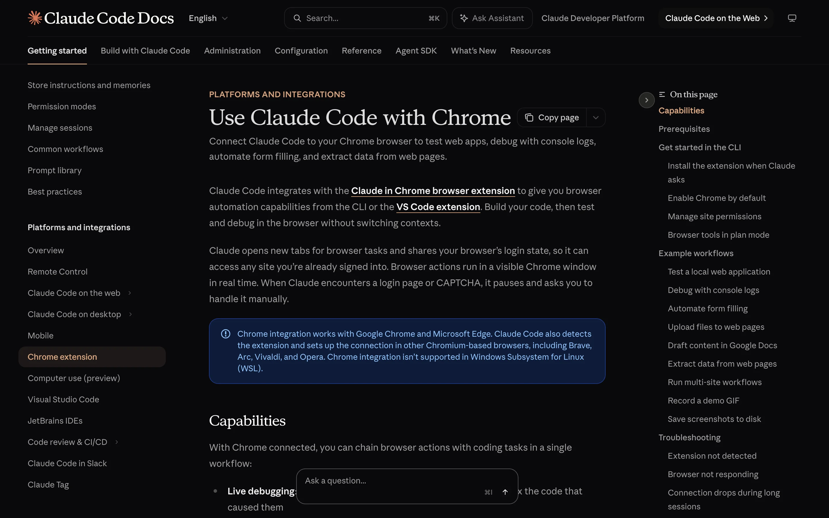Open the Copy page options chevron

point(596,117)
